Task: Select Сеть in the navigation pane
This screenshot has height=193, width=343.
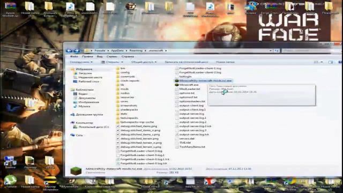Action: coord(79,136)
